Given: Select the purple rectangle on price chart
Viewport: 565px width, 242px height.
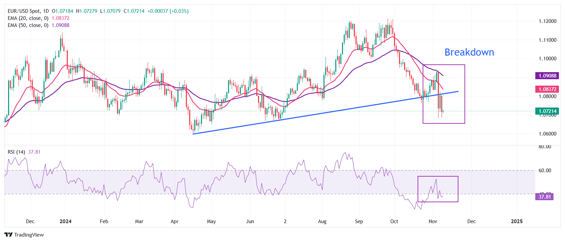Looking at the screenshot, I should coord(465,94).
